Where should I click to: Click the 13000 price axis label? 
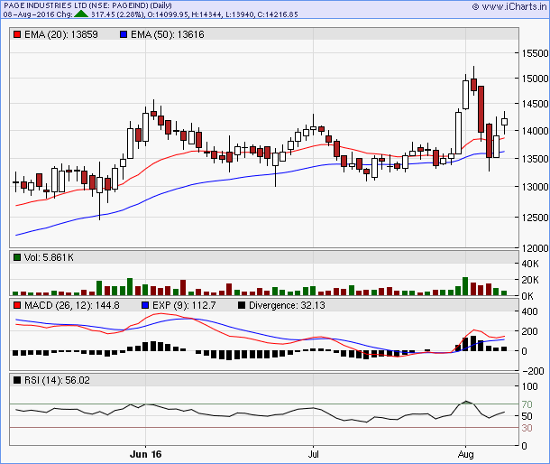pos(535,187)
